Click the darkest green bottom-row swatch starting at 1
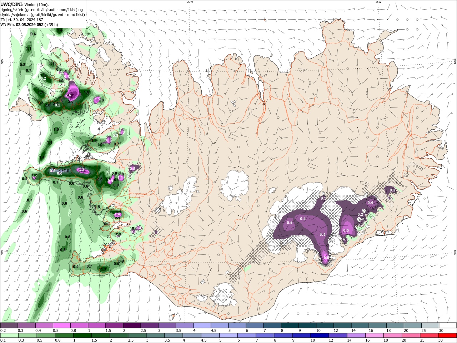This screenshot has width=457, height=343. pos(82,335)
